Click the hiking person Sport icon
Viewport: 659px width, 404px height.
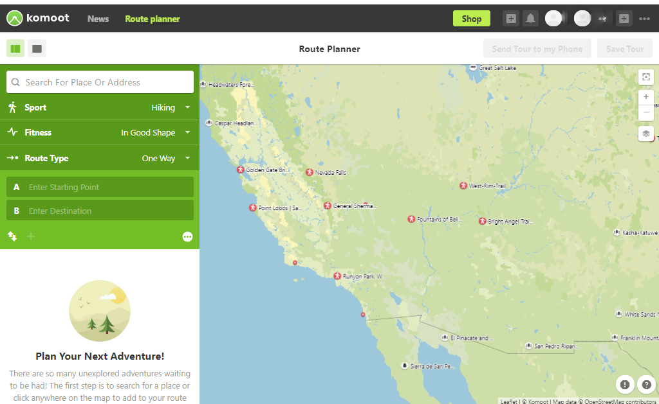[x=13, y=107]
